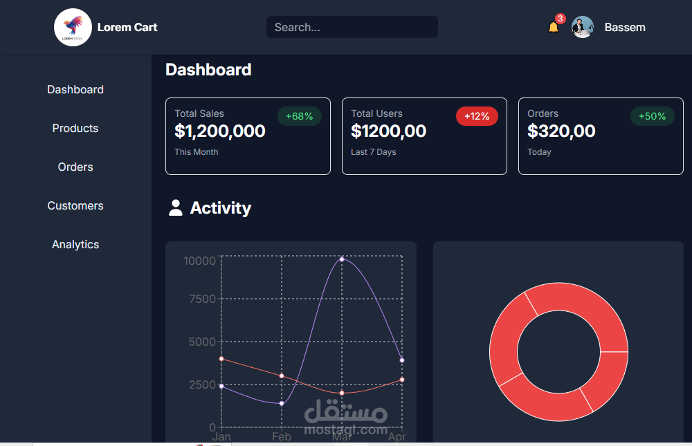Click the red notification badge showing 3
Viewport: 692px width, 446px height.
pos(560,19)
